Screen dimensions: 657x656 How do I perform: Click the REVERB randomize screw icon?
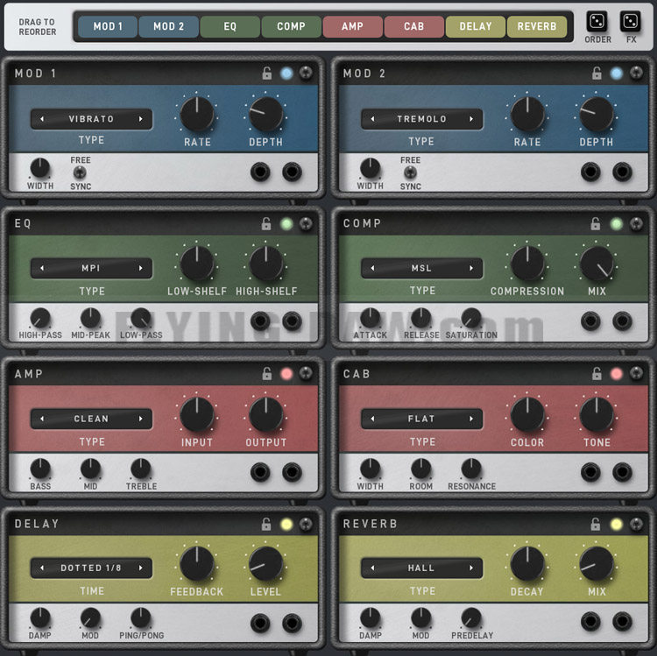point(636,524)
